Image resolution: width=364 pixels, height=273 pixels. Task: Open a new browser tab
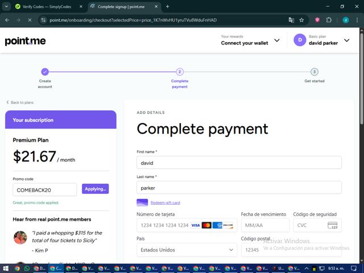click(x=167, y=7)
